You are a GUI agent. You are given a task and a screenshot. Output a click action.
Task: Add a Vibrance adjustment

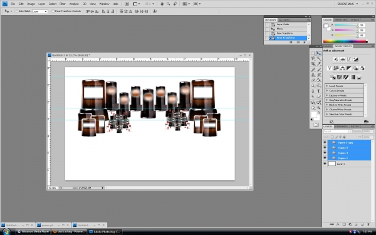pyautogui.click(x=330, y=68)
